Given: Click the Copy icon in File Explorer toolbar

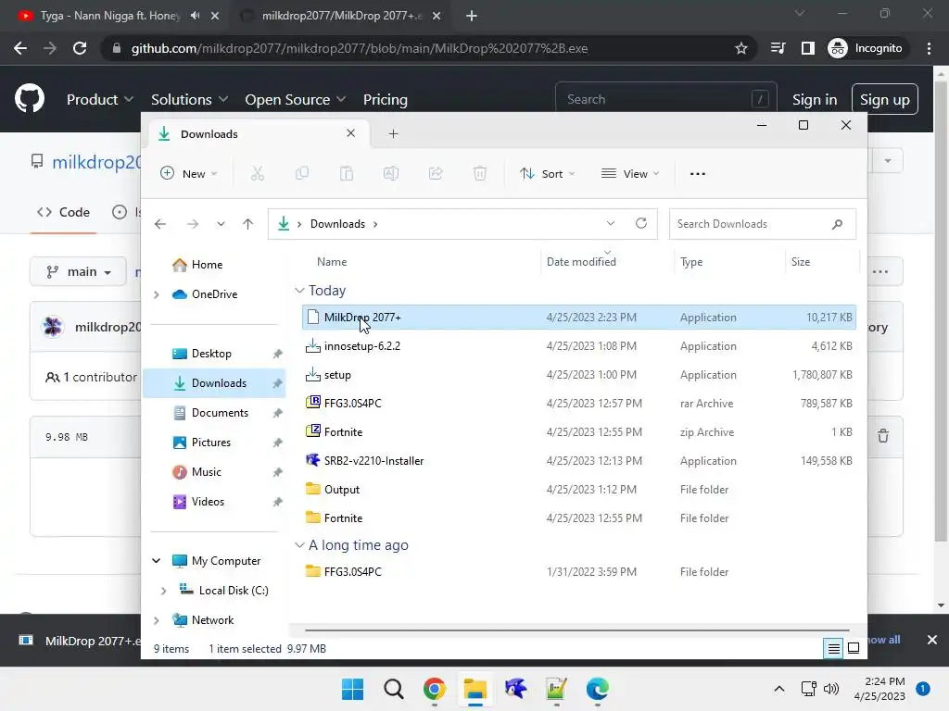Looking at the screenshot, I should click(302, 174).
